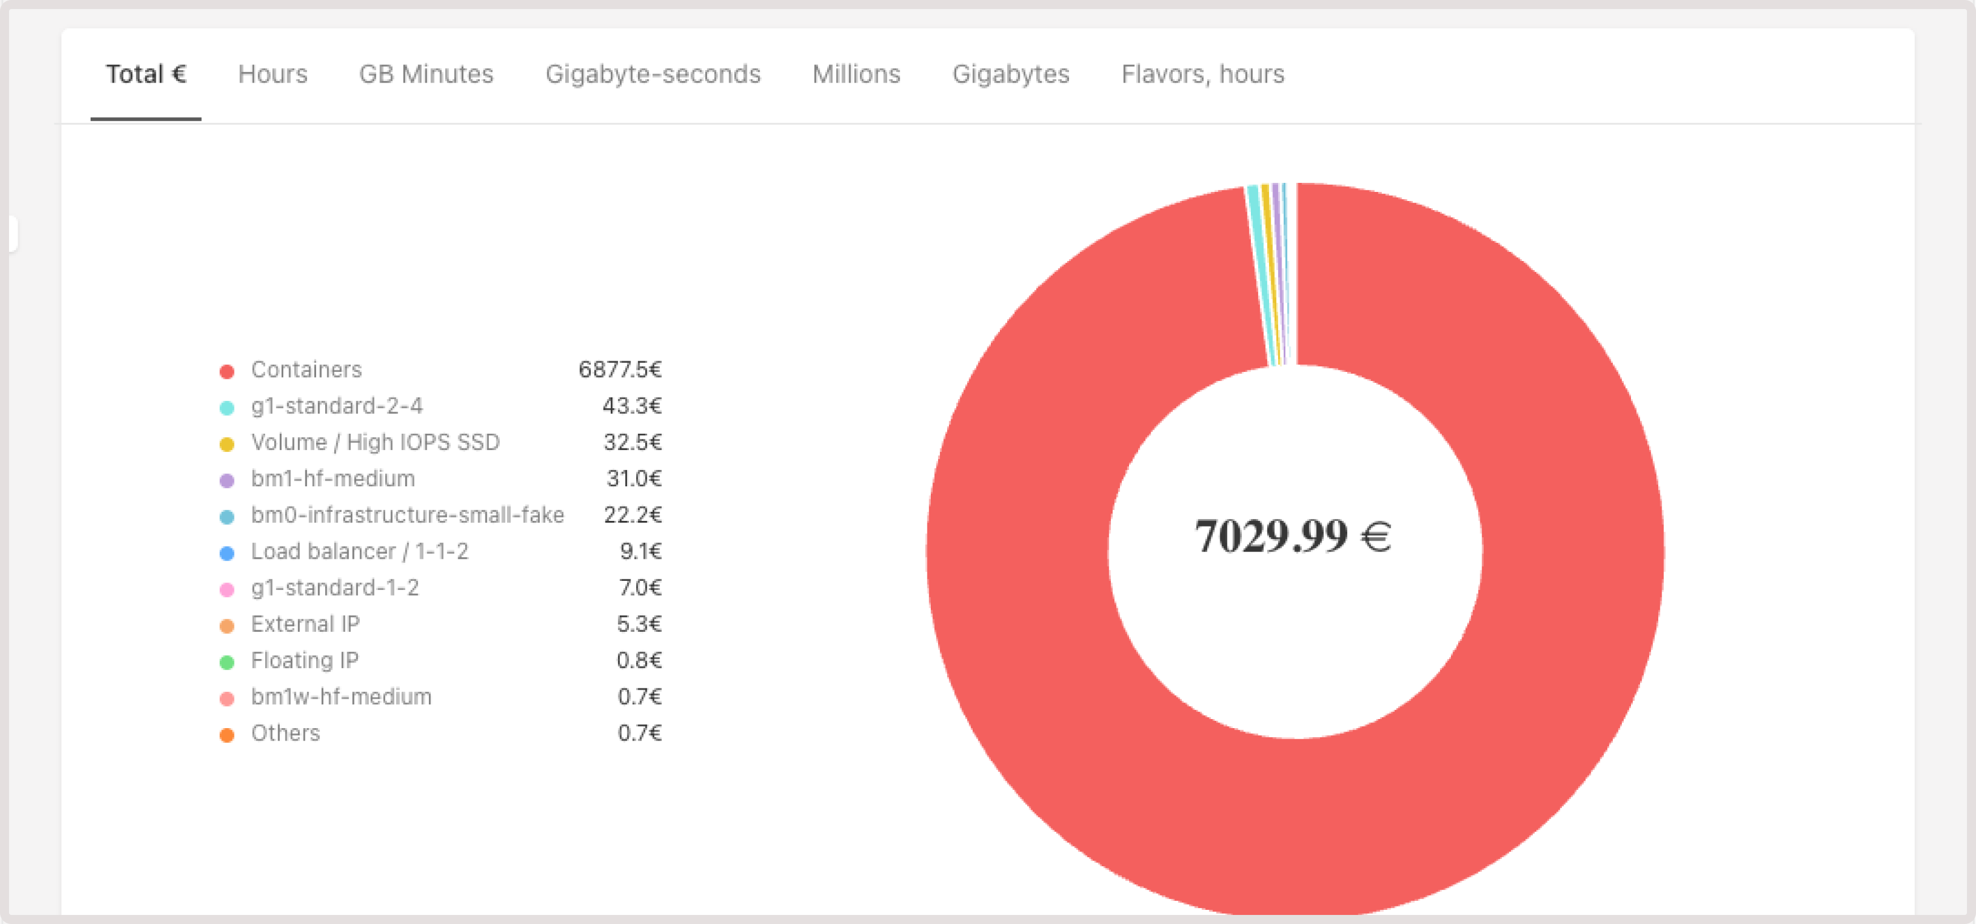Select the GB Minutes tab
The image size is (1976, 924).
coord(427,74)
